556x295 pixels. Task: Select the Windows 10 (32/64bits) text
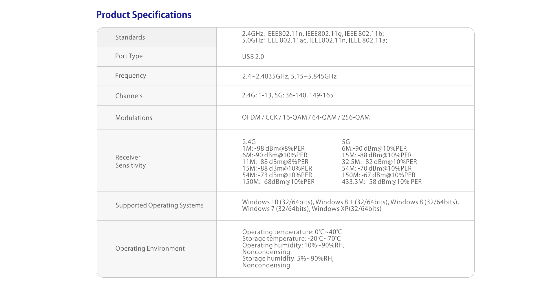coord(278,202)
